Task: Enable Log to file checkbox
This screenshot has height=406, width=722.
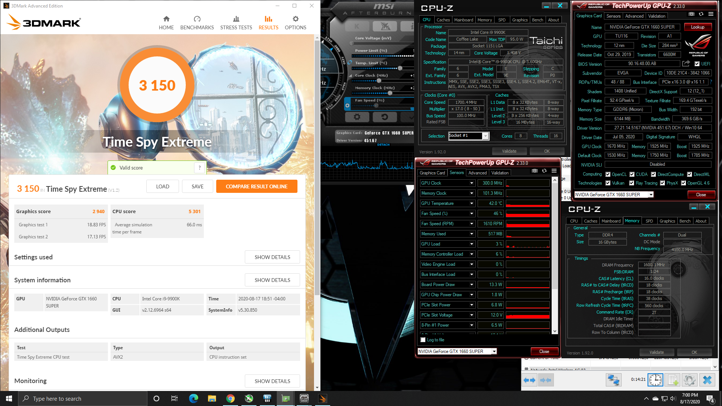Action: 423,340
